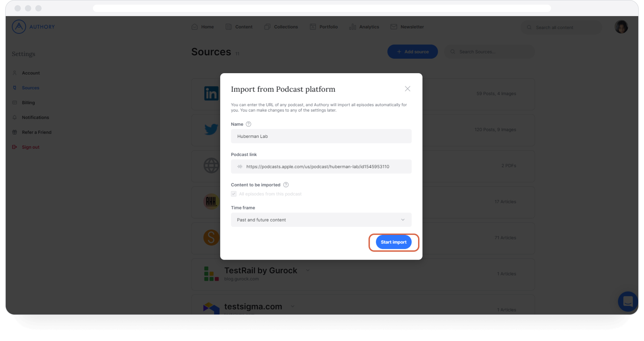Viewport: 644px width, 341px height.
Task: Click the Content document icon
Action: 229,27
